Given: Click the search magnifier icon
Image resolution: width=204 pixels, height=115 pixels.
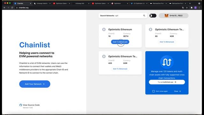Looking at the screenshot, I should coord(144,16).
